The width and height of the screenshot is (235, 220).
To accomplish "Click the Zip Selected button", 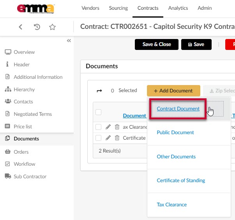I will (219, 91).
